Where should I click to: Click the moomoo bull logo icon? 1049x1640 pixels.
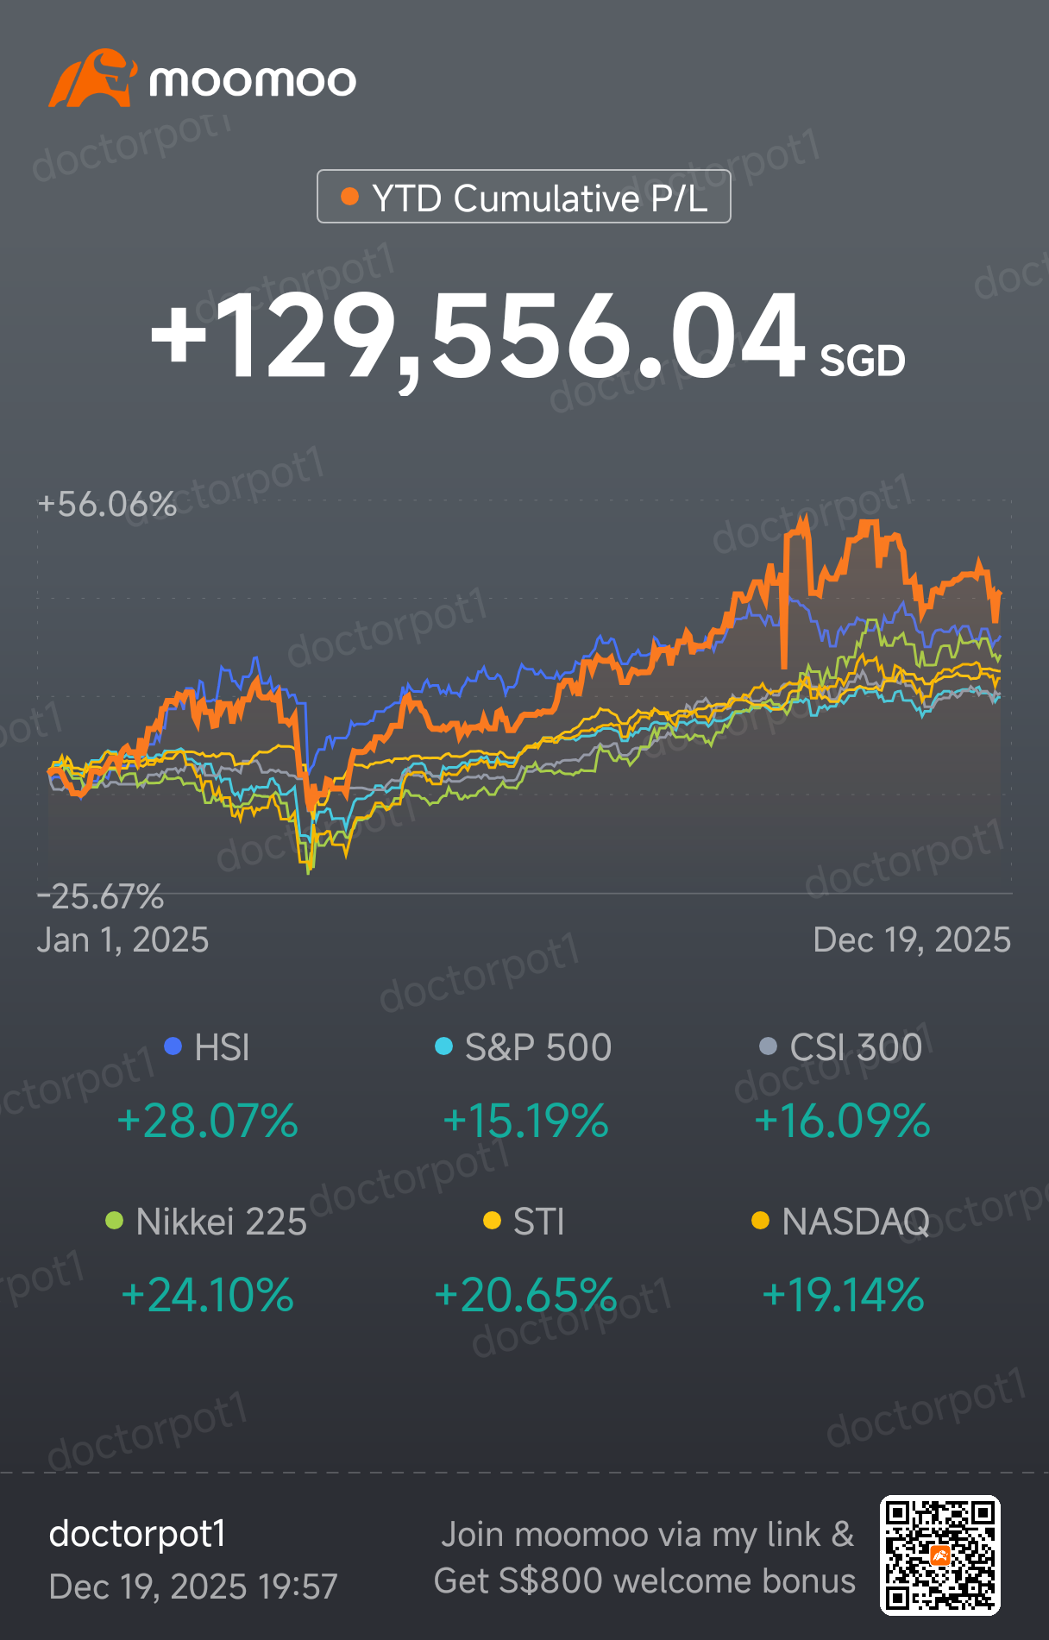pos(92,79)
